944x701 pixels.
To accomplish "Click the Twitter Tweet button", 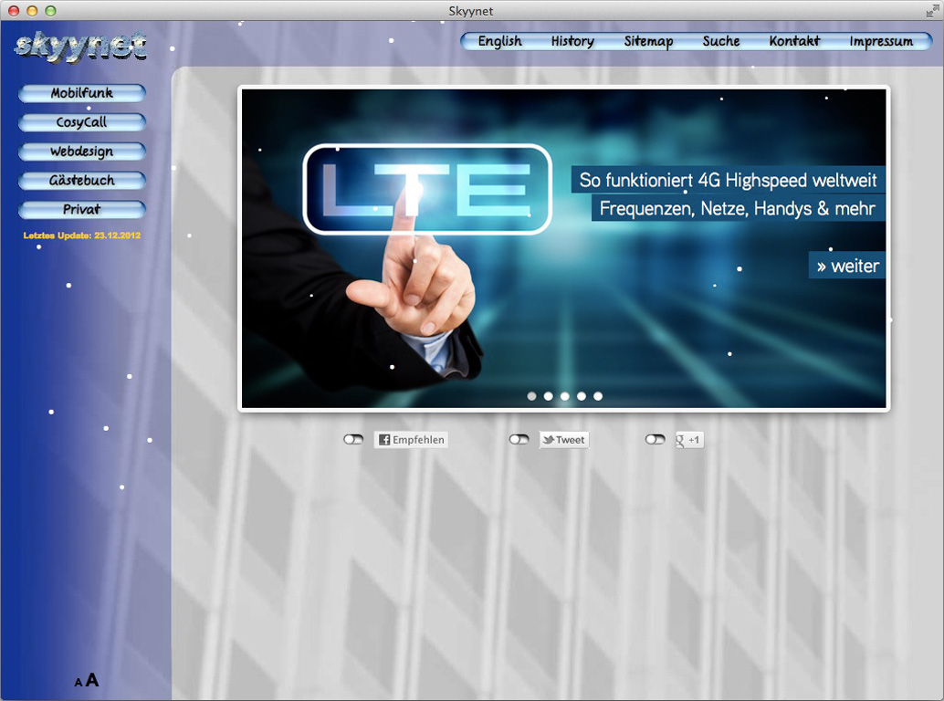I will (563, 440).
